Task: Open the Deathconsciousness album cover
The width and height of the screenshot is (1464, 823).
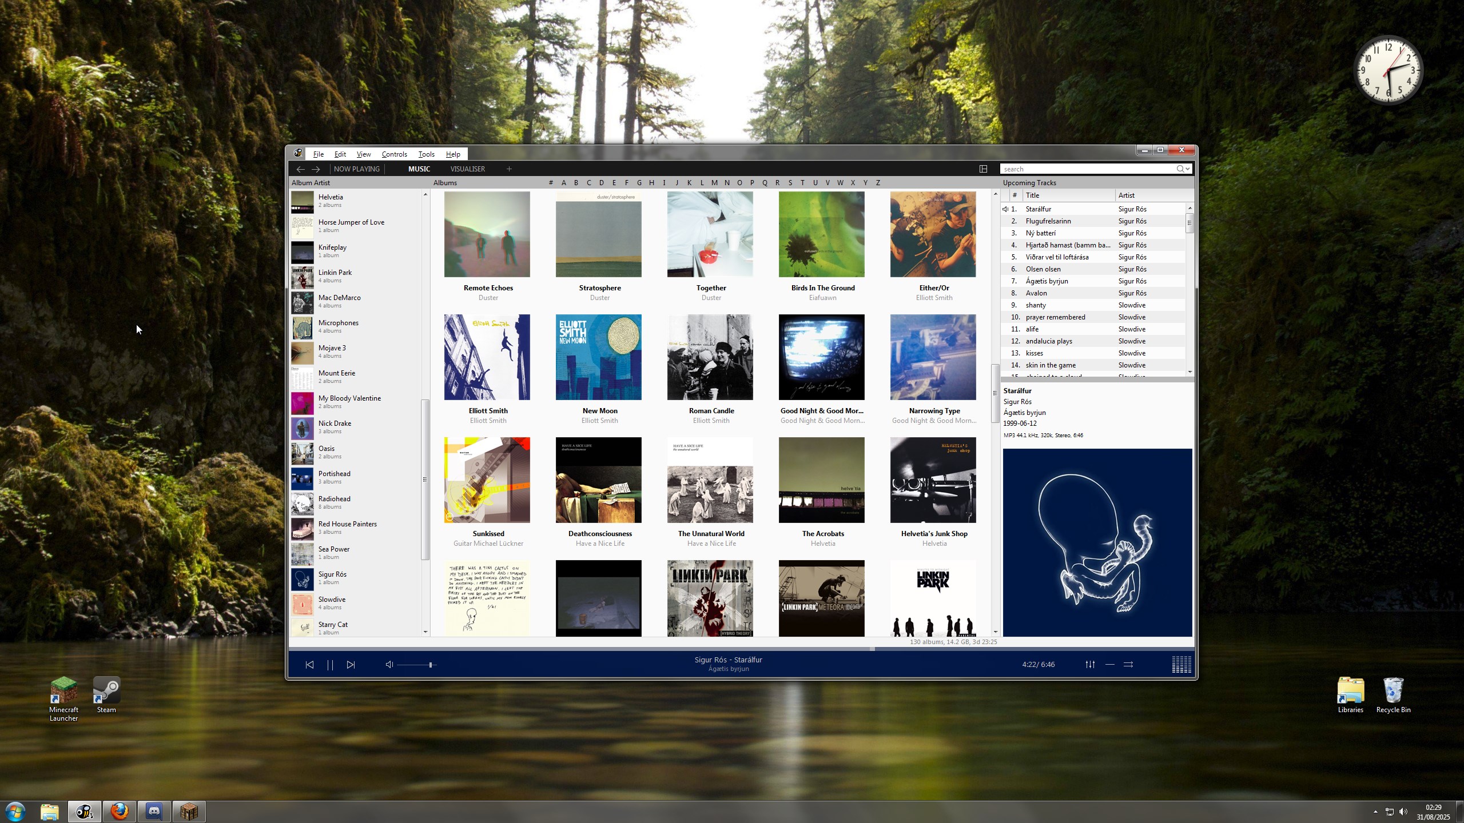Action: coord(598,480)
